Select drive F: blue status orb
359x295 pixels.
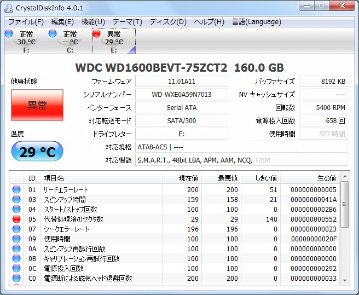point(9,34)
